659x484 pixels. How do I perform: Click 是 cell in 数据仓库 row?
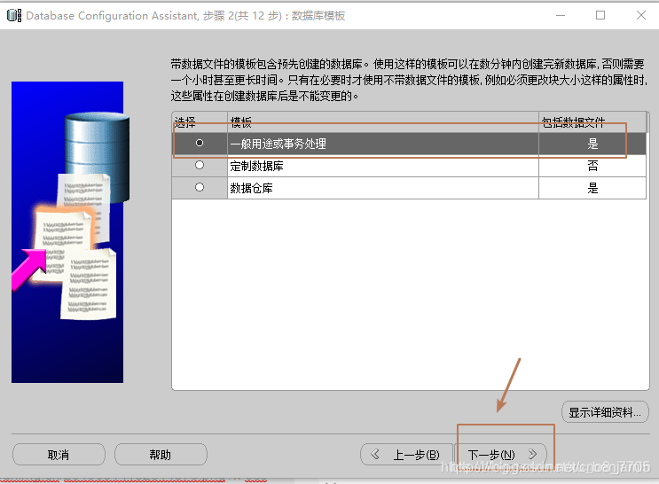tap(592, 188)
